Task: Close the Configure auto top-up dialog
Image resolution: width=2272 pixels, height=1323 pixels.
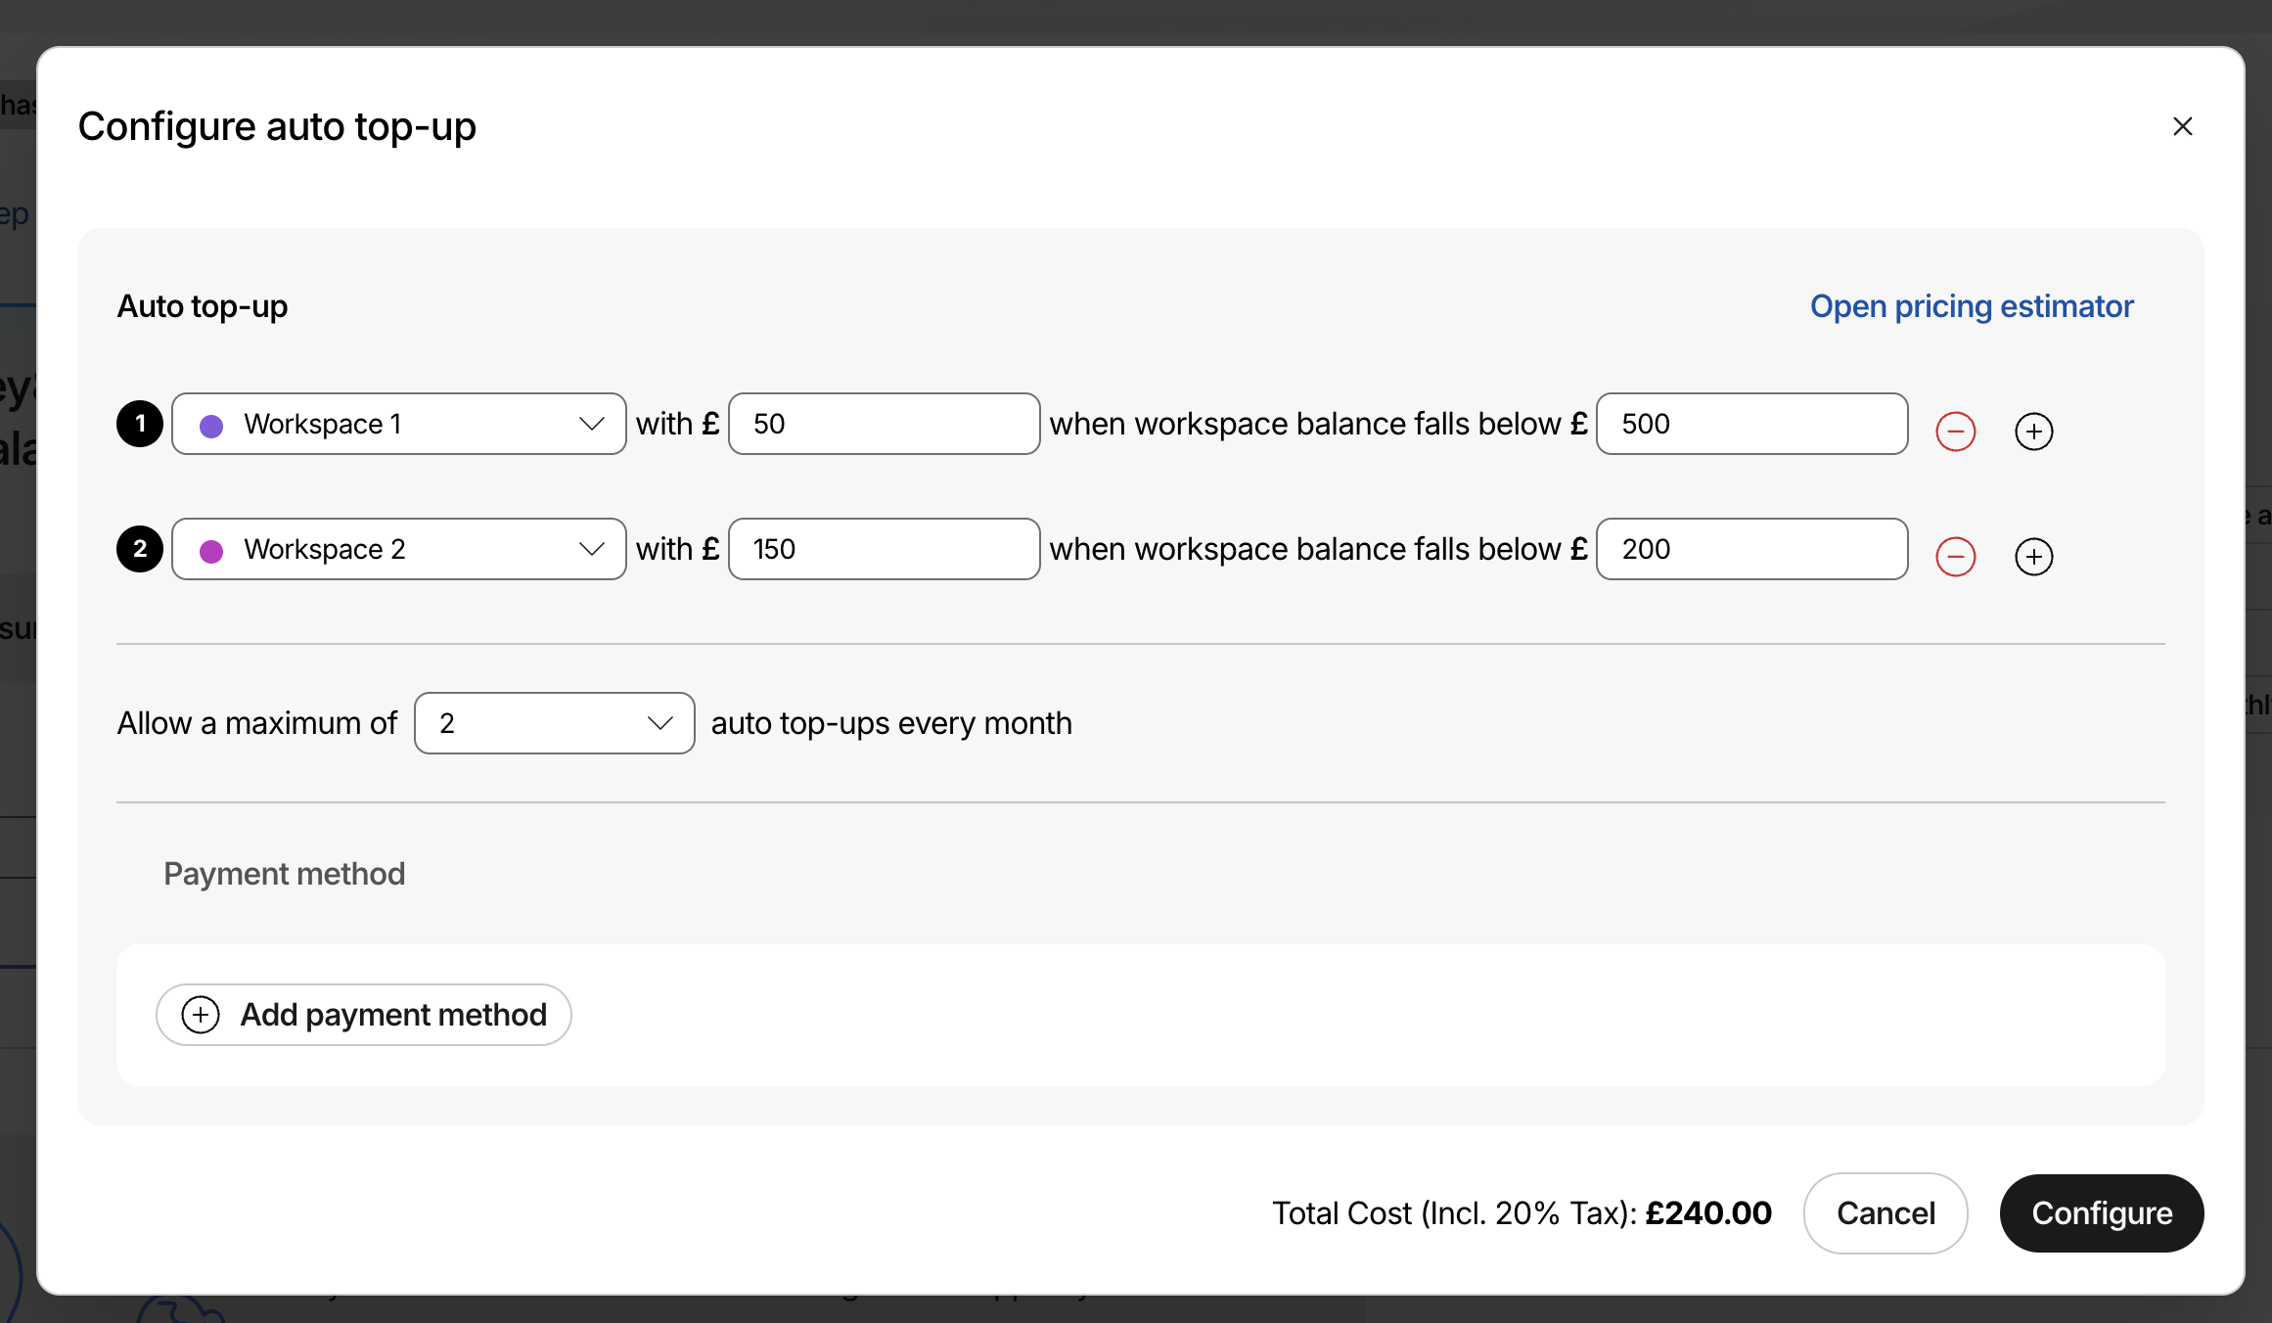Action: 2182,126
